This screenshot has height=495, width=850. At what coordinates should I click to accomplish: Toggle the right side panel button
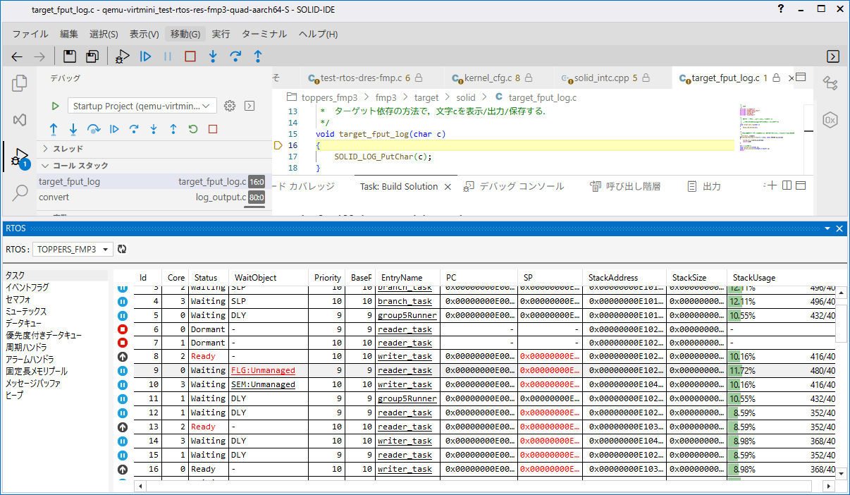pyautogui.click(x=832, y=56)
